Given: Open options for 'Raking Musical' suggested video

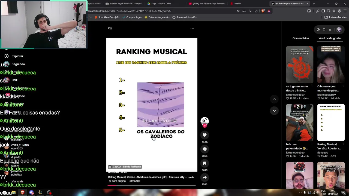Looking at the screenshot, I should coord(343,144).
